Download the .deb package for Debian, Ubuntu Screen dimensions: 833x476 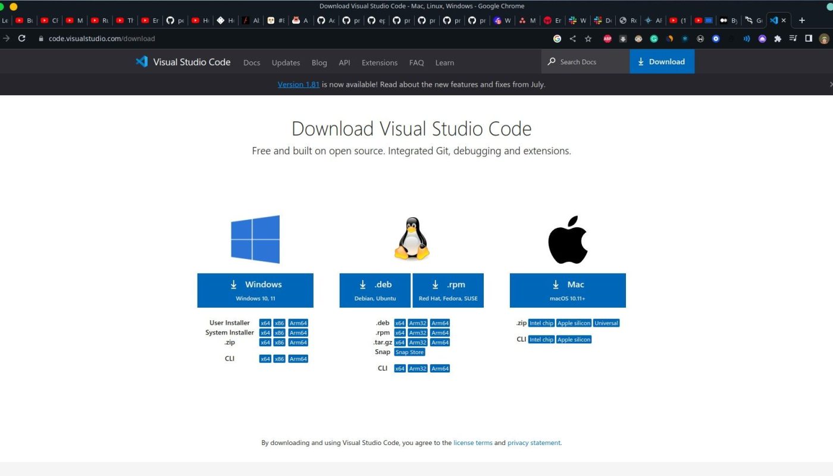pyautogui.click(x=375, y=290)
